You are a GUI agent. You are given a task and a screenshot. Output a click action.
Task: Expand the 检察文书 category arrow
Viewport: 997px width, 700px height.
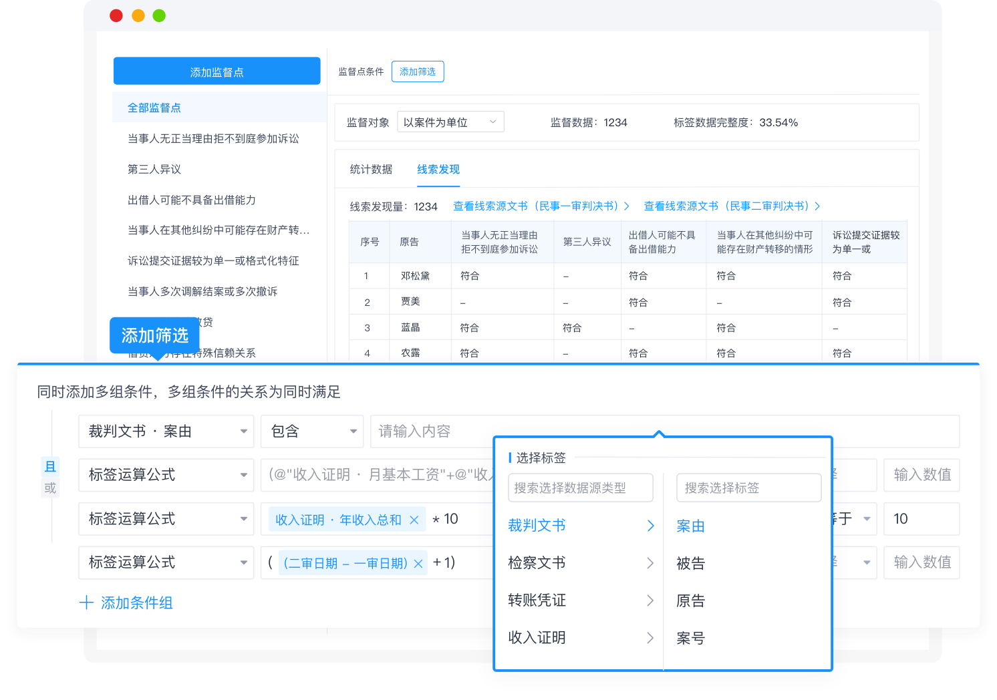click(650, 563)
